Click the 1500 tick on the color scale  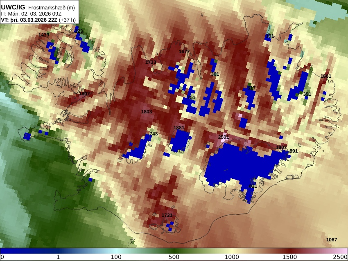(x=289, y=257)
